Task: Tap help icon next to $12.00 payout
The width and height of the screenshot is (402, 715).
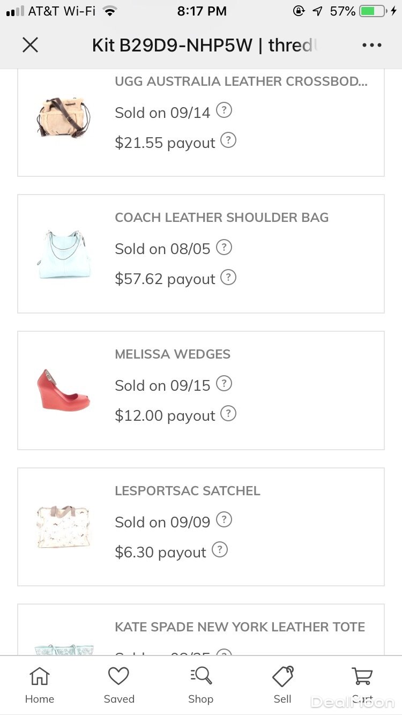Action: click(x=228, y=414)
